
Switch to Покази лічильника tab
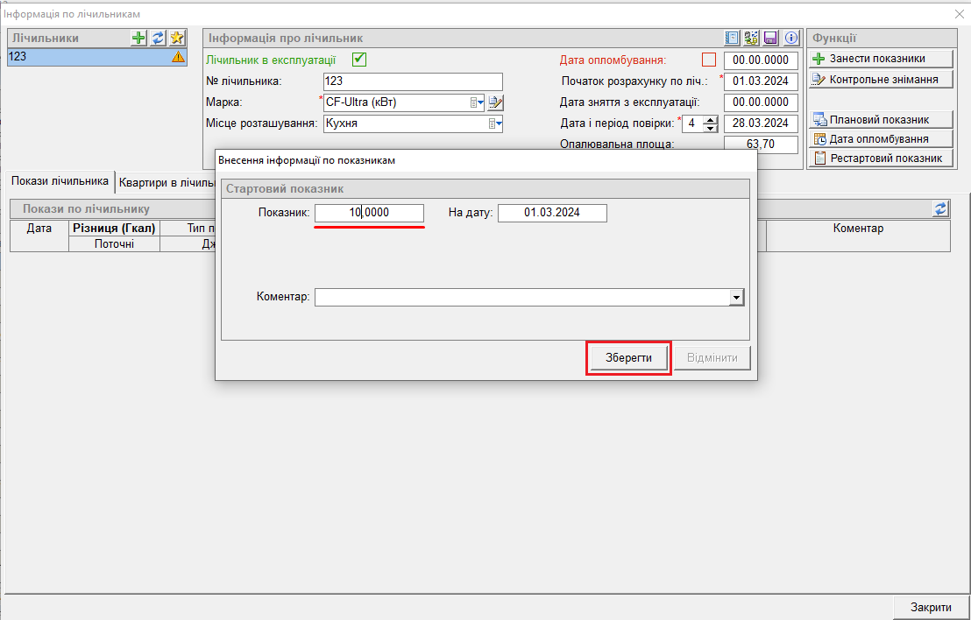(60, 180)
